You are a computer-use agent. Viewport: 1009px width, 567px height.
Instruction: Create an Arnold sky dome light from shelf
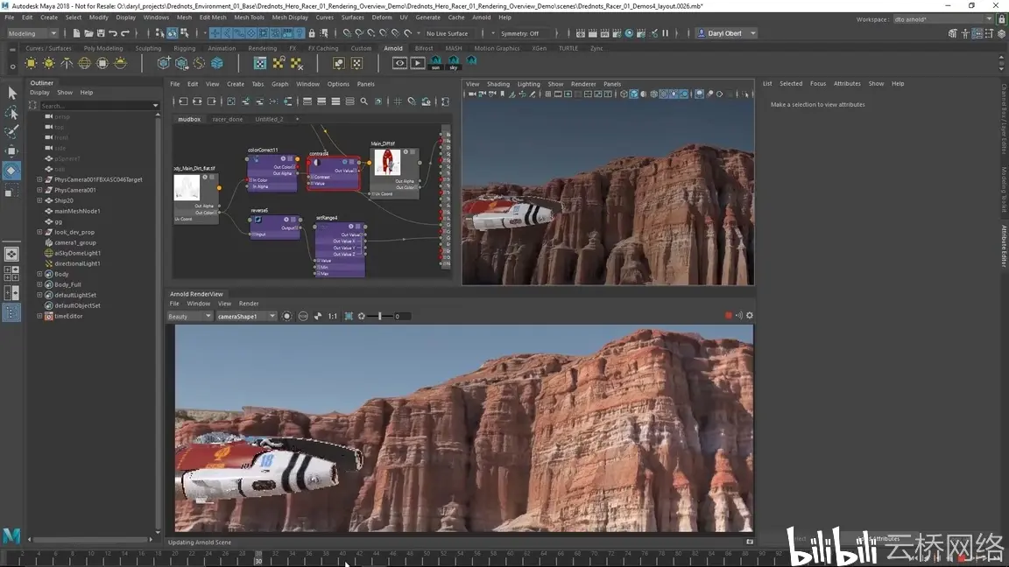coord(85,63)
